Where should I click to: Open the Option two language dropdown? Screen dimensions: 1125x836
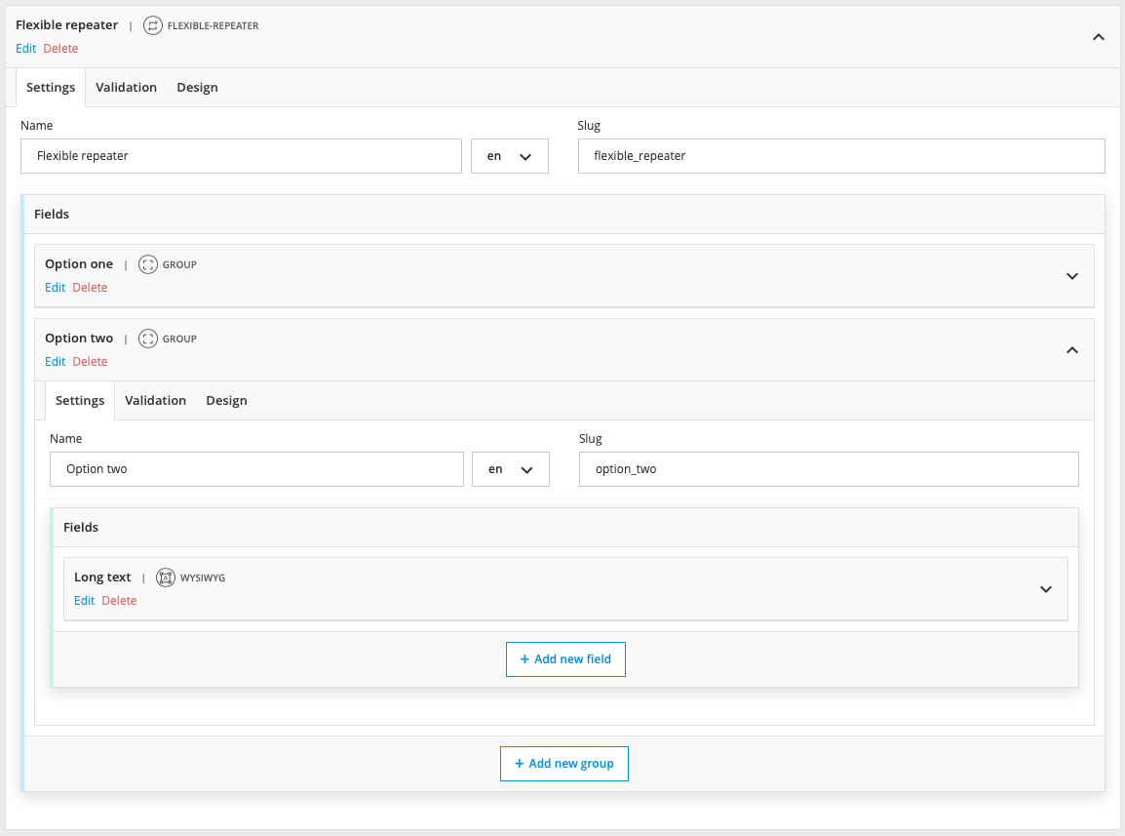510,469
